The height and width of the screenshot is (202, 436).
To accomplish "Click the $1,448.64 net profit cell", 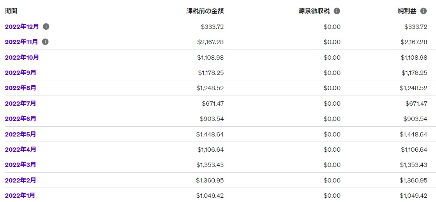I will pos(413,134).
